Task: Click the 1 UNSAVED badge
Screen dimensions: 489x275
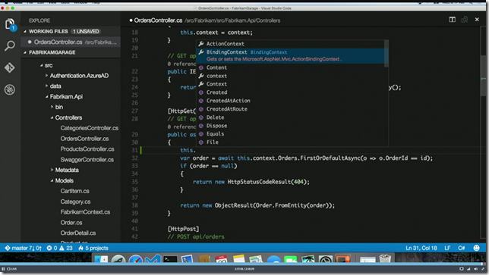Action: [86, 31]
